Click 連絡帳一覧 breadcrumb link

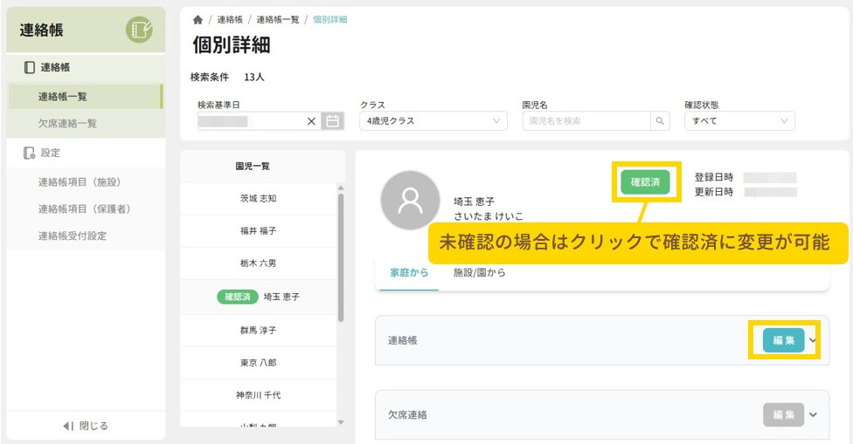point(278,19)
